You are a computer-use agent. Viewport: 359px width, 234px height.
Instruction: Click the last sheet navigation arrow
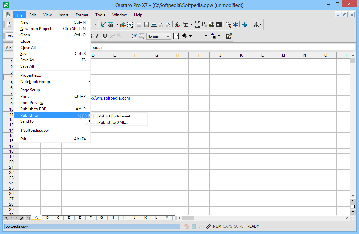(28, 218)
